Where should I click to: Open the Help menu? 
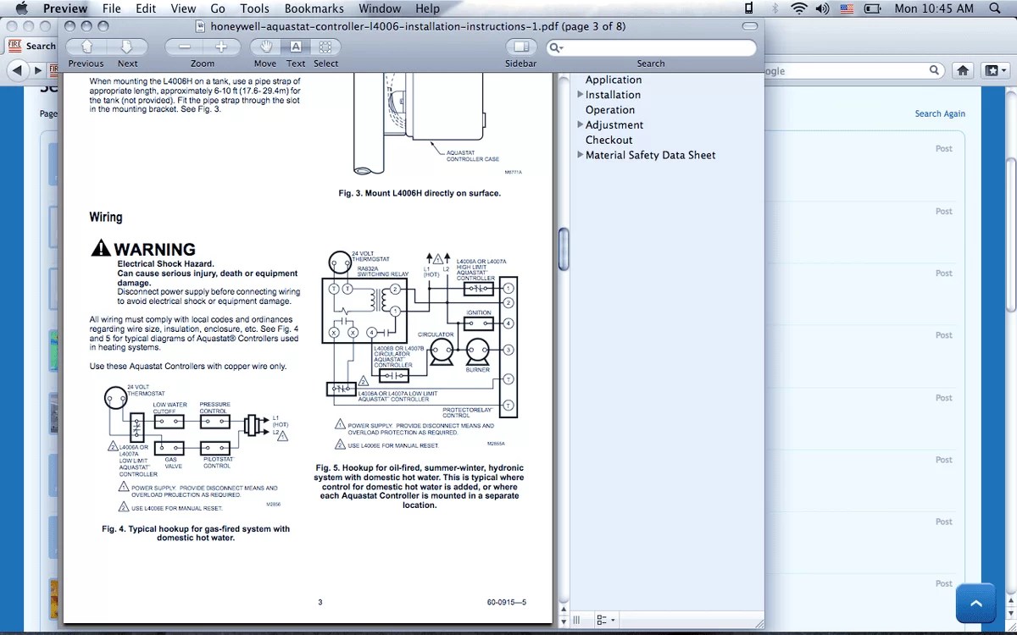tap(427, 8)
